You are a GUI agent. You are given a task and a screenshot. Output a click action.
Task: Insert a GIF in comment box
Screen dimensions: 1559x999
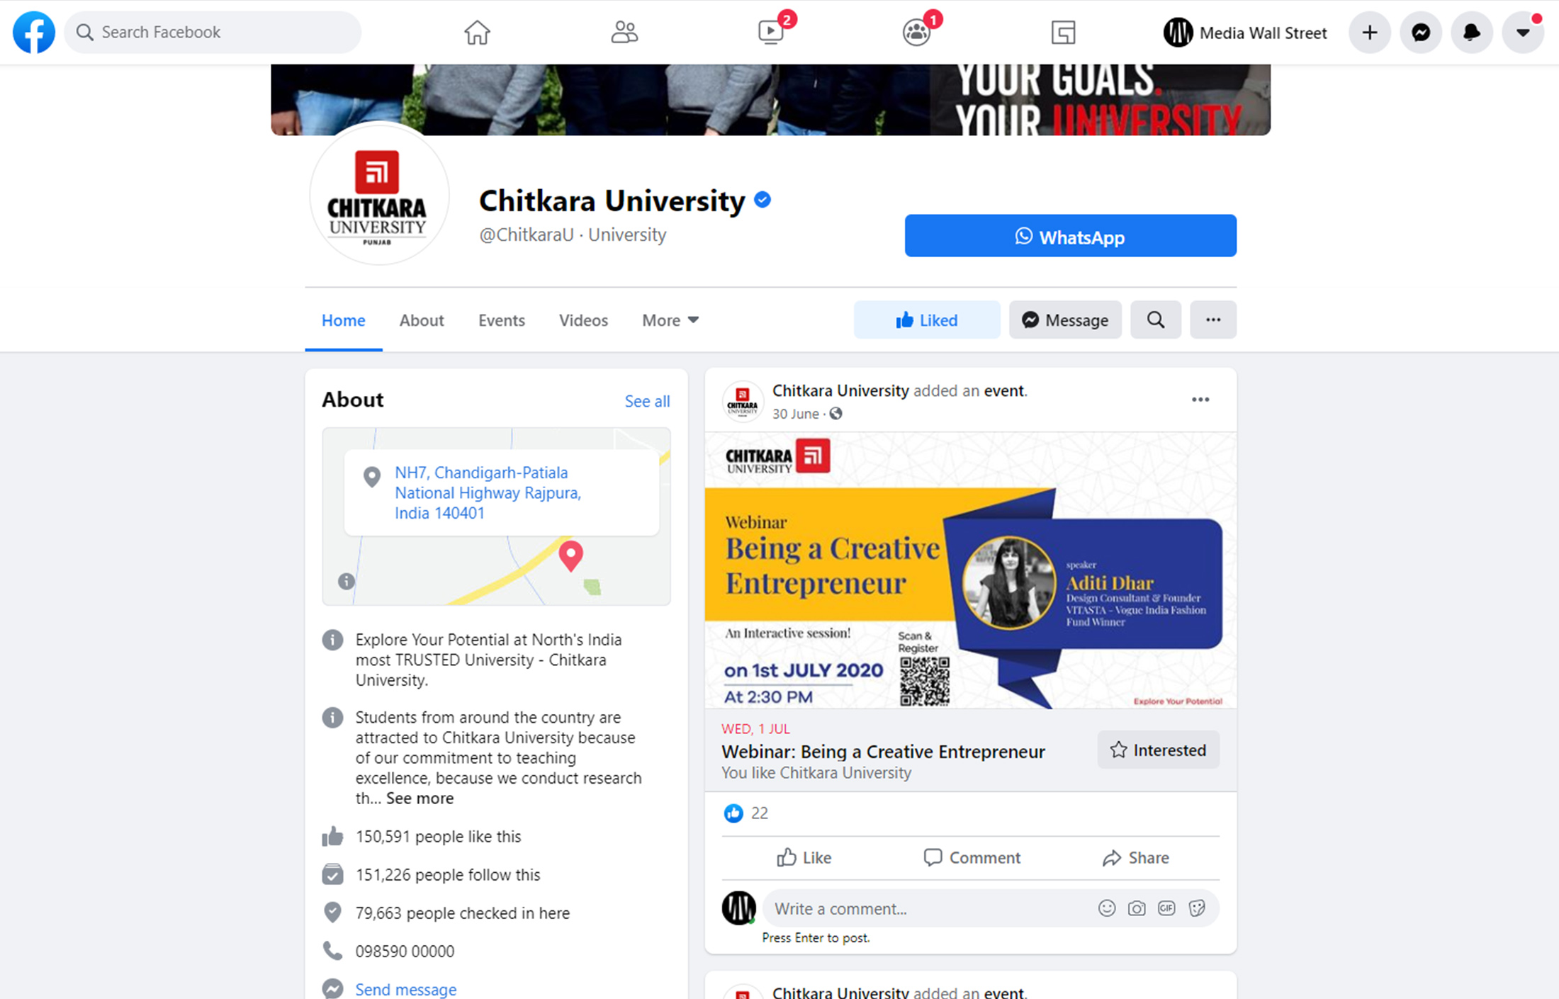(1166, 908)
